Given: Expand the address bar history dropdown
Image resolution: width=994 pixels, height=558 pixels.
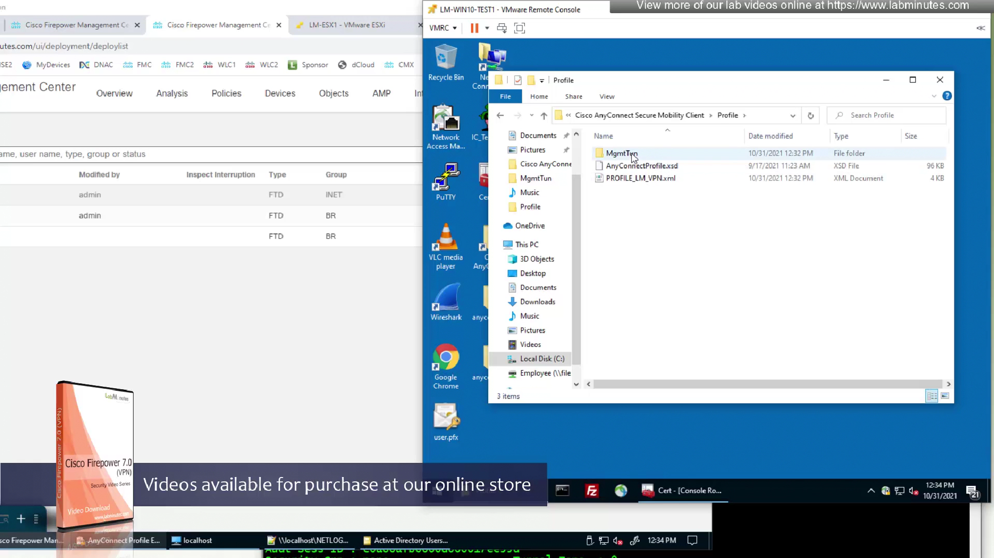Looking at the screenshot, I should click(793, 116).
